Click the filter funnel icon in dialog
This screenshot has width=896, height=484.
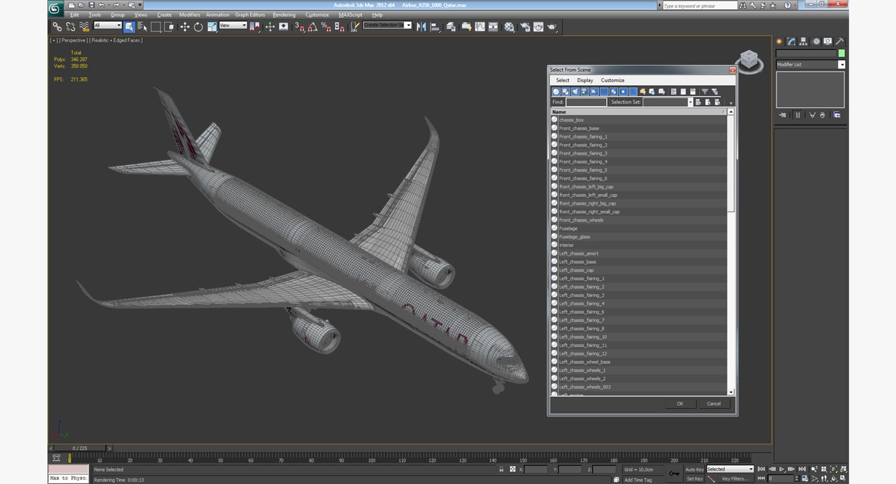[705, 92]
